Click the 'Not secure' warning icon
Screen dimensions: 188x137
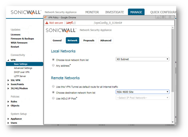(x=47, y=23)
